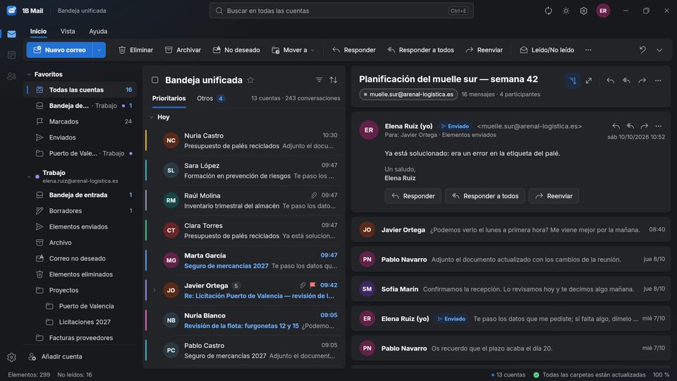The image size is (677, 381).
Task: Toggle the red flag on Javier Ortega email
Action: [x=312, y=285]
